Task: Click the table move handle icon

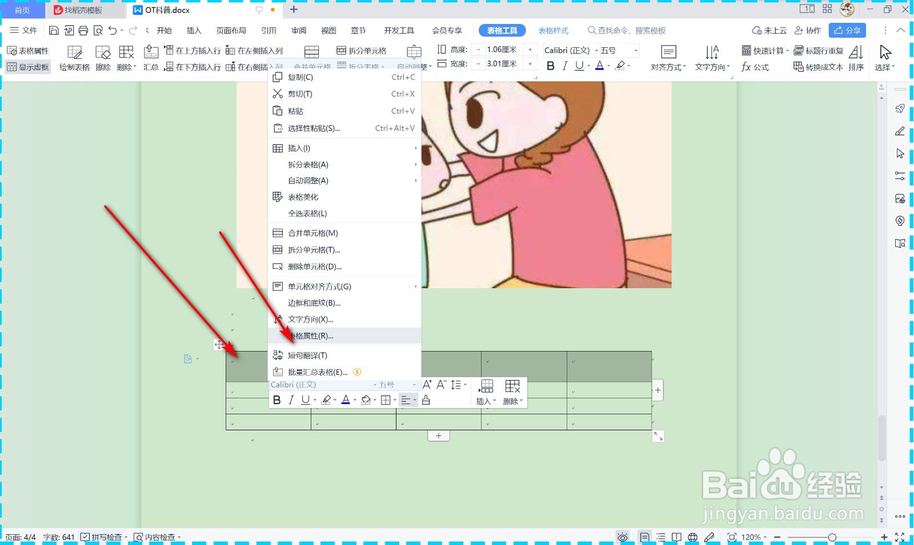Action: pos(219,344)
